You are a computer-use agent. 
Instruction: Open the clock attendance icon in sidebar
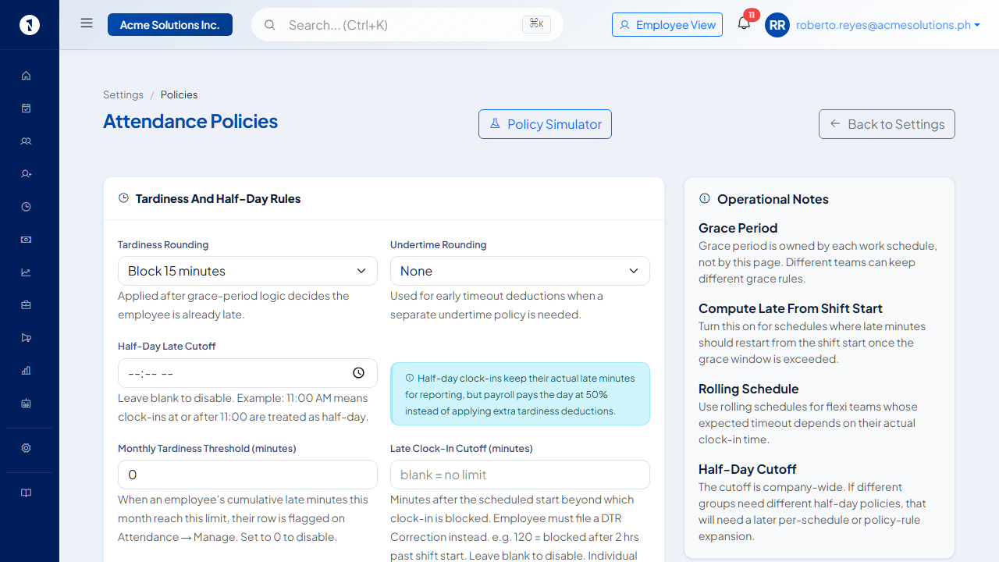tap(27, 207)
